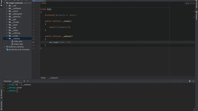This screenshot has height=111, width=198.
Task: Click the __wakeup method name in code
Action: [66, 36]
